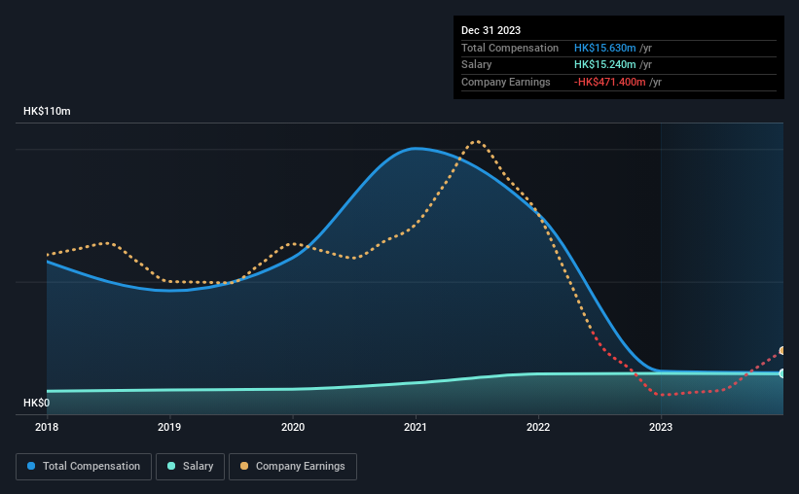
Task: Select the 2022 axis label
Action: point(538,427)
